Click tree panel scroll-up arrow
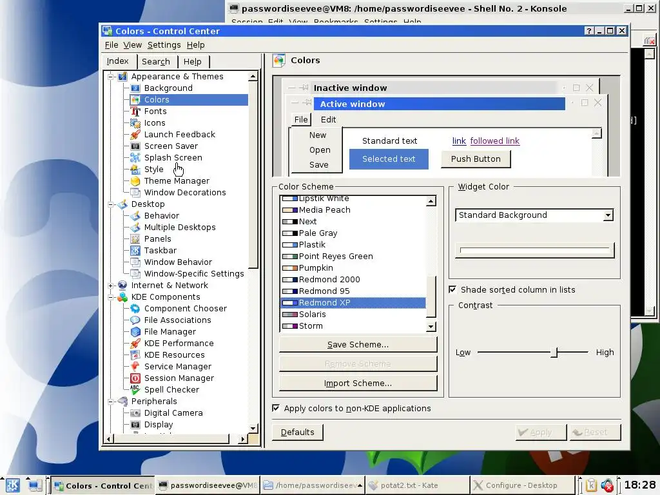 [x=253, y=76]
